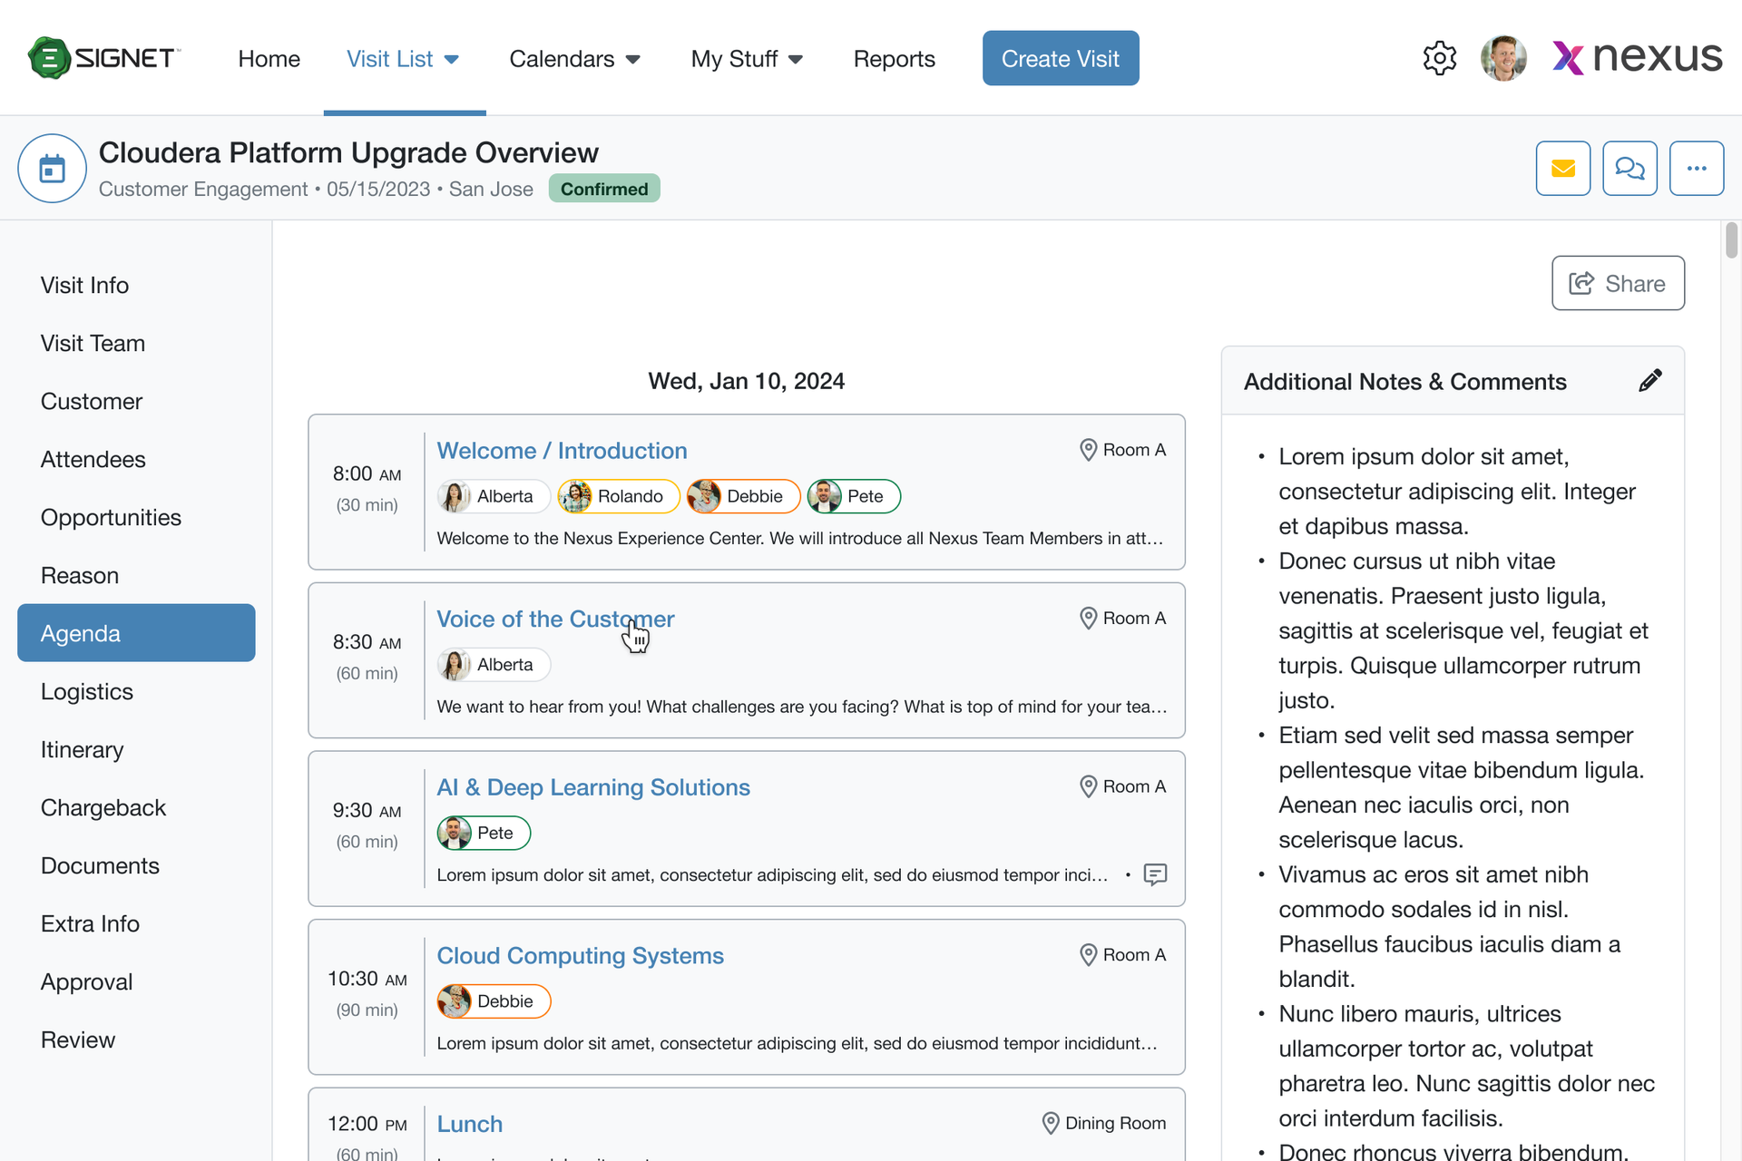The width and height of the screenshot is (1742, 1161).
Task: Click the settings gear icon
Action: (1439, 58)
